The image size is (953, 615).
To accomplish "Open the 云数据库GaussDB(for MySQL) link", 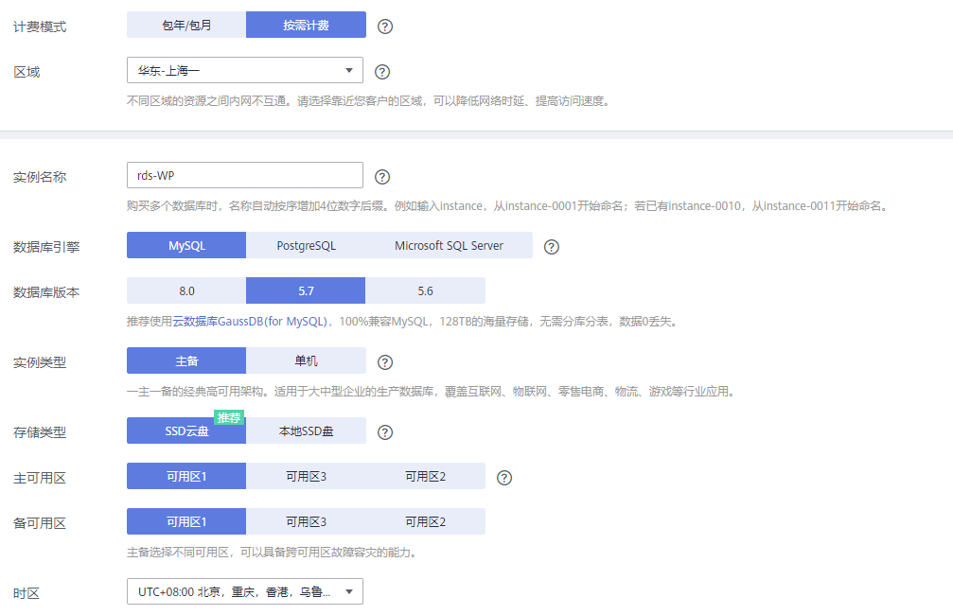I will click(250, 322).
